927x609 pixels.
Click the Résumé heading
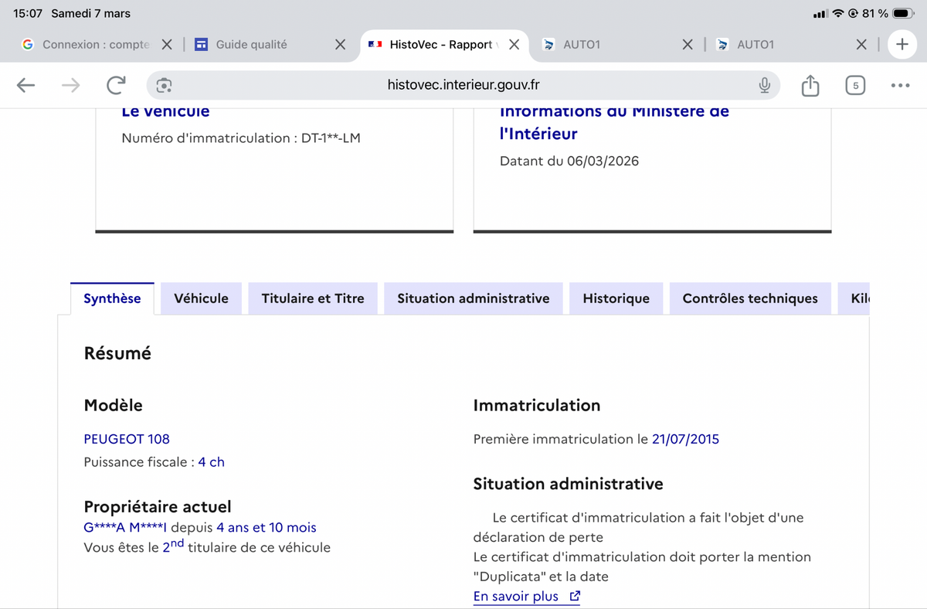117,353
